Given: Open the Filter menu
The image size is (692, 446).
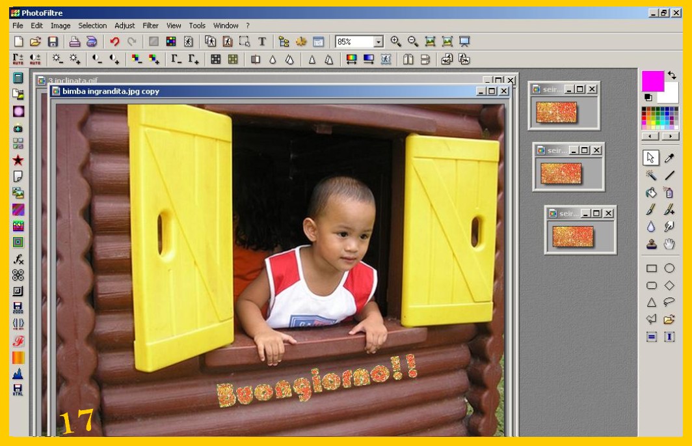Looking at the screenshot, I should (150, 25).
